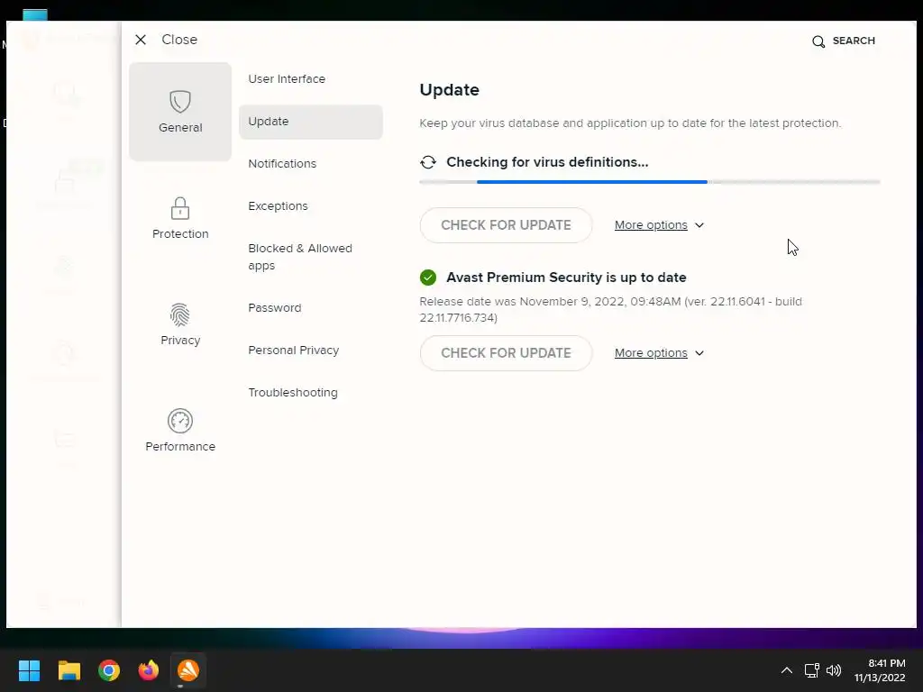Click the SEARCH label at top right
923x692 pixels.
[854, 41]
